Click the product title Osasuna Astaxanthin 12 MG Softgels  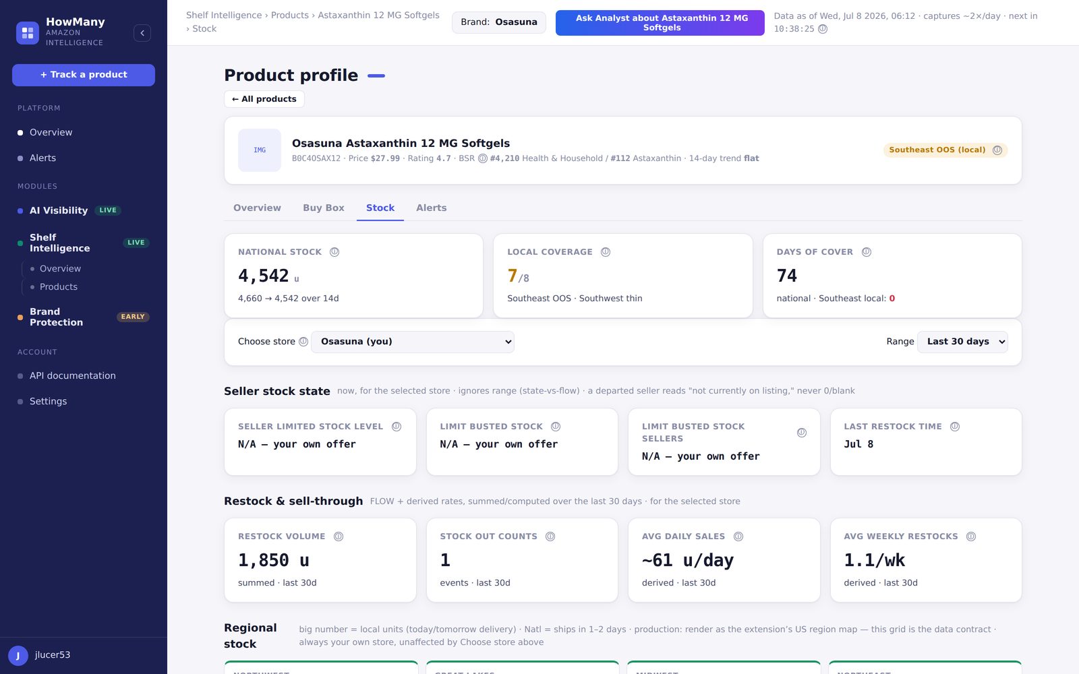coord(401,144)
